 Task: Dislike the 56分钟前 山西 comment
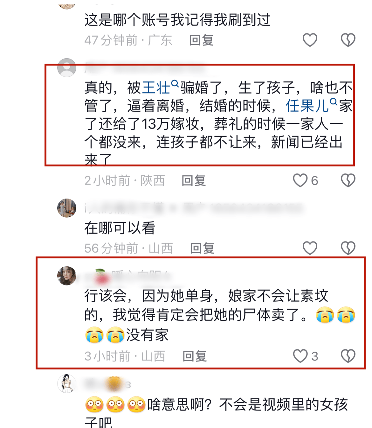(348, 248)
